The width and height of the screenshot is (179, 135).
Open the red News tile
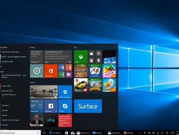point(65,120)
